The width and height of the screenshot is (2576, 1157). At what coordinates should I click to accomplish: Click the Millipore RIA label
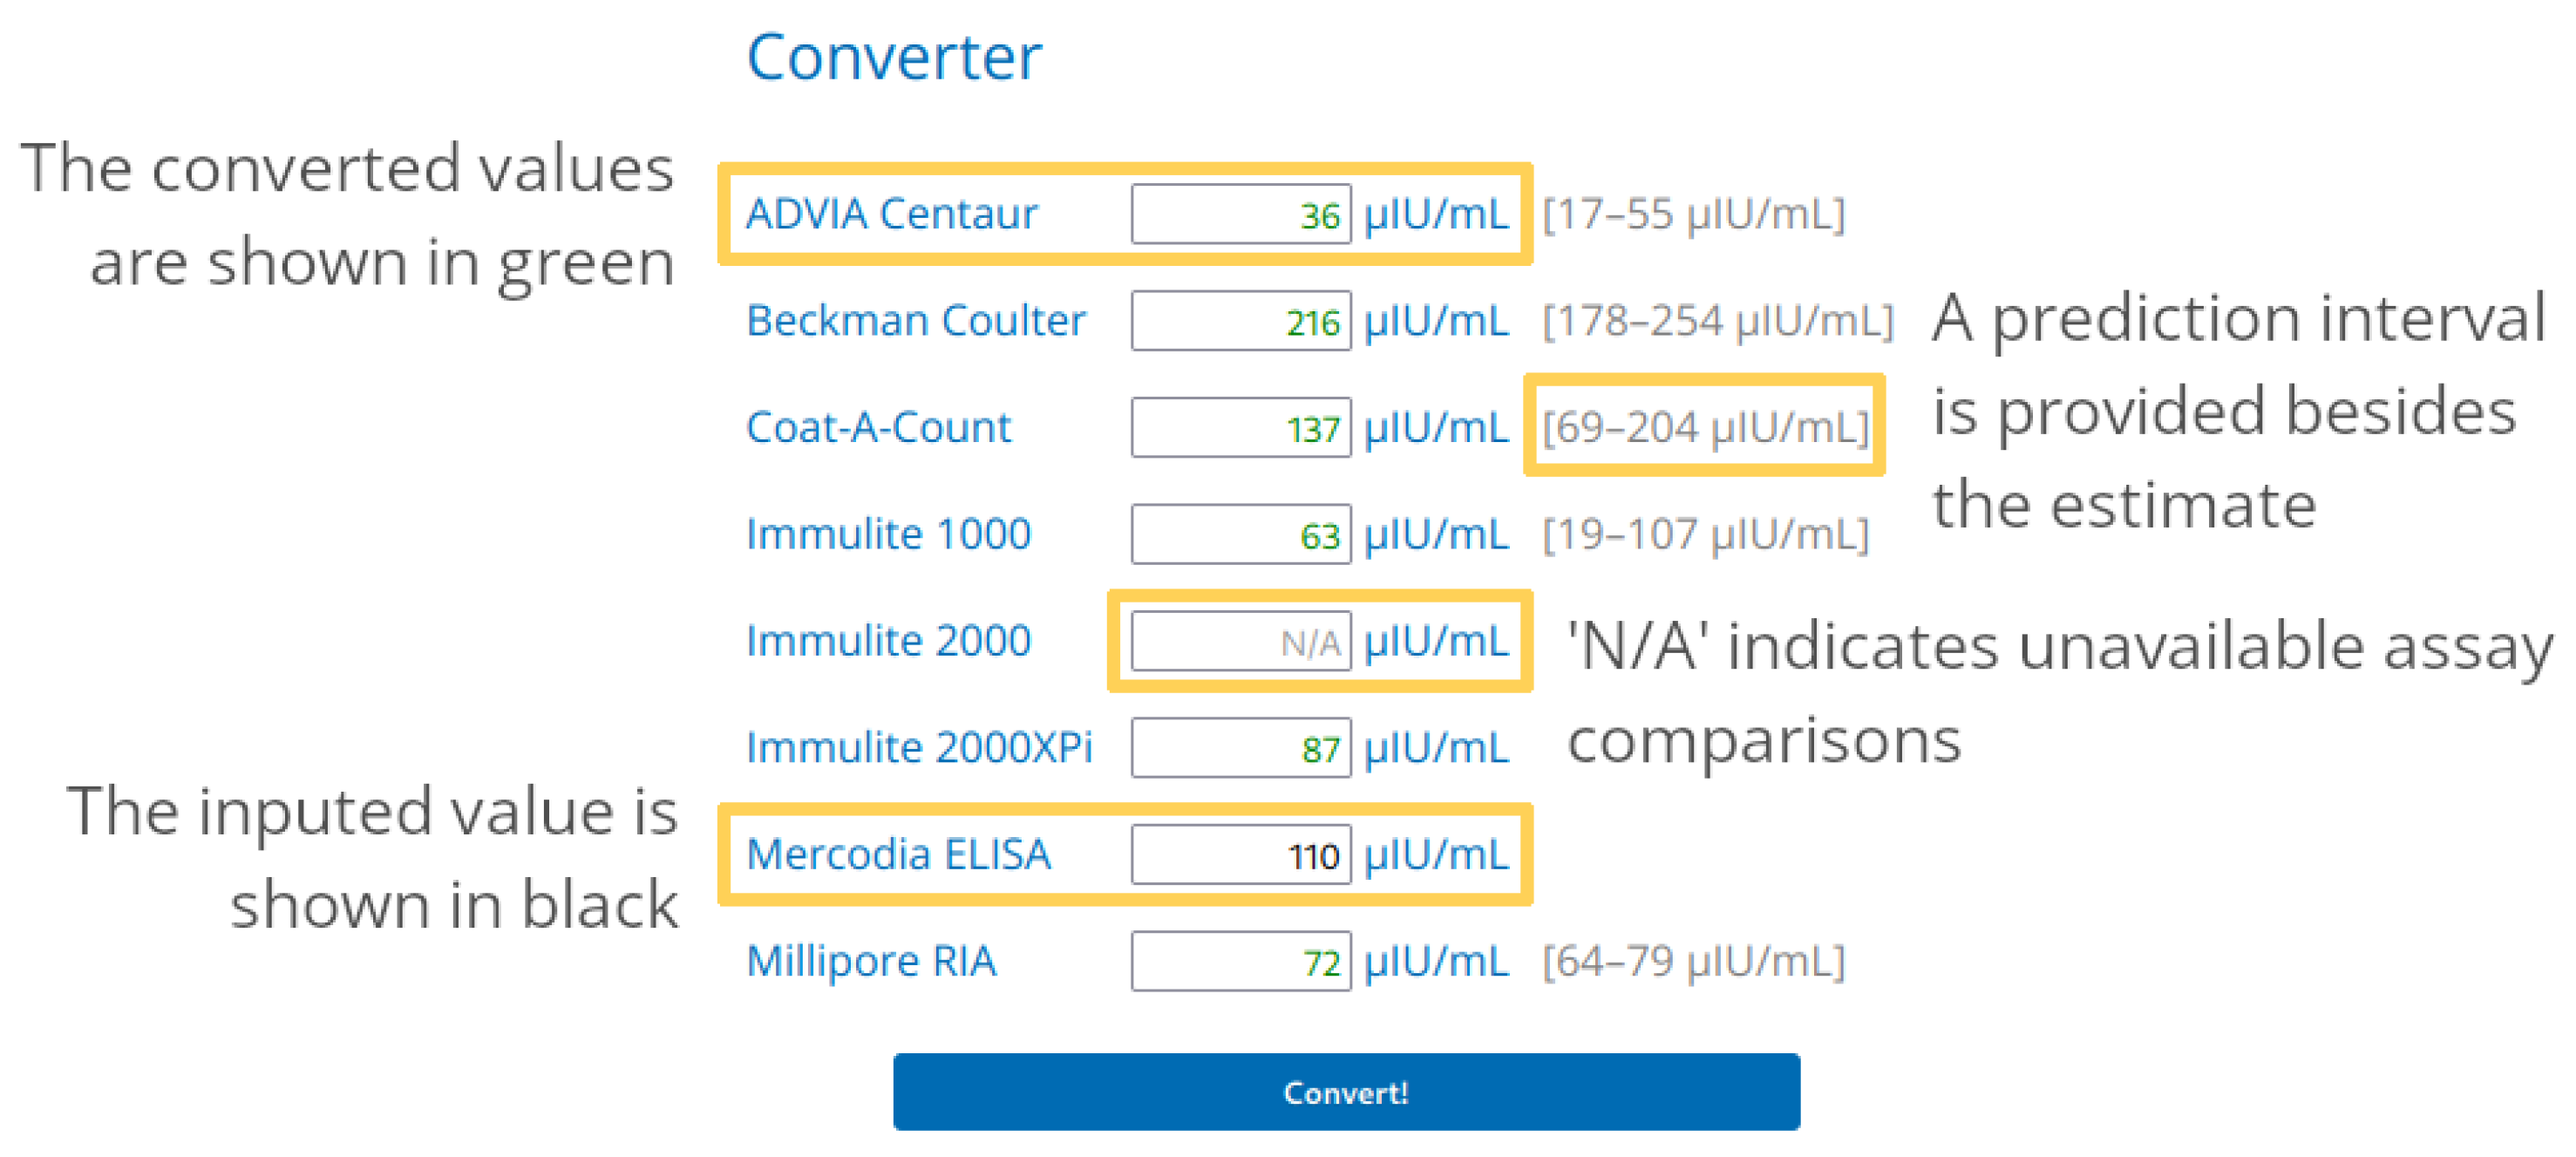pos(871,961)
